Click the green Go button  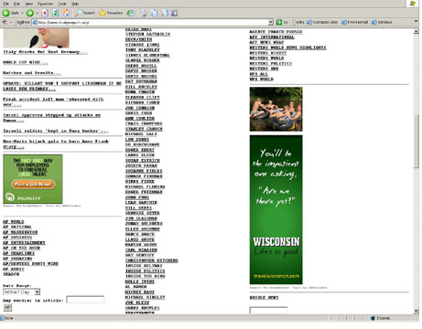pos(278,22)
